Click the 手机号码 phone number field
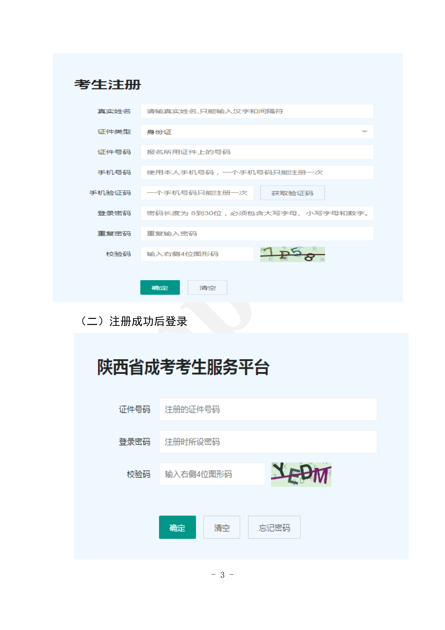 [257, 172]
